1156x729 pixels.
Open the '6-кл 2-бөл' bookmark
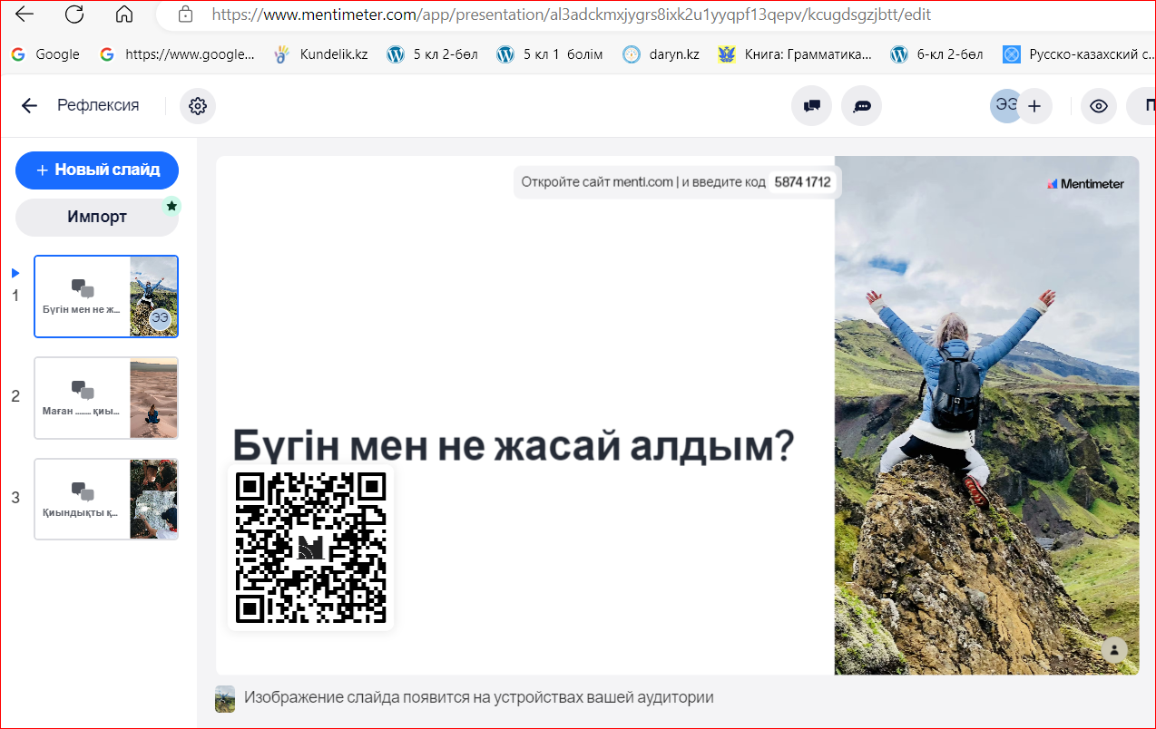[936, 54]
